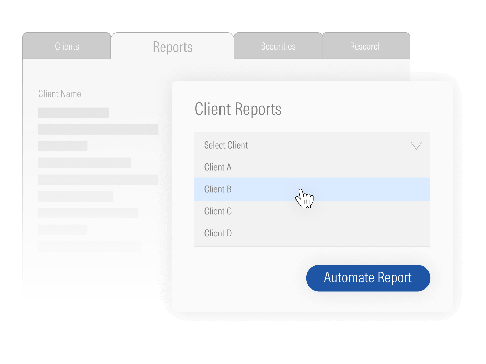This screenshot has height=364, width=486.
Task: Click the Automate Report button
Action: [368, 278]
